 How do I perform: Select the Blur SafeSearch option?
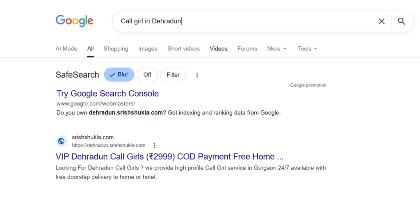[x=119, y=75]
